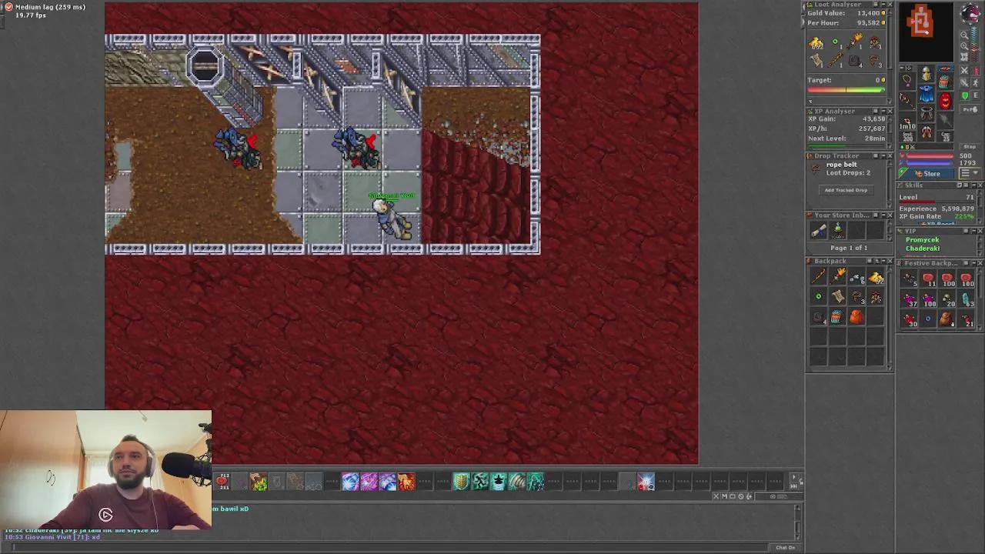Activate the purple strike spell icon on the action bar
The width and height of the screenshot is (985, 554).
pos(368,482)
